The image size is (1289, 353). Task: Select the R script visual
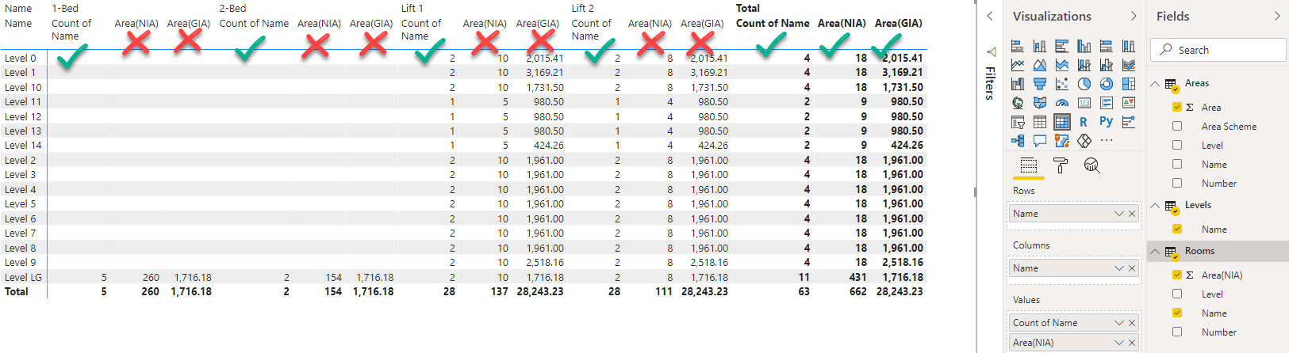pyautogui.click(x=1084, y=122)
